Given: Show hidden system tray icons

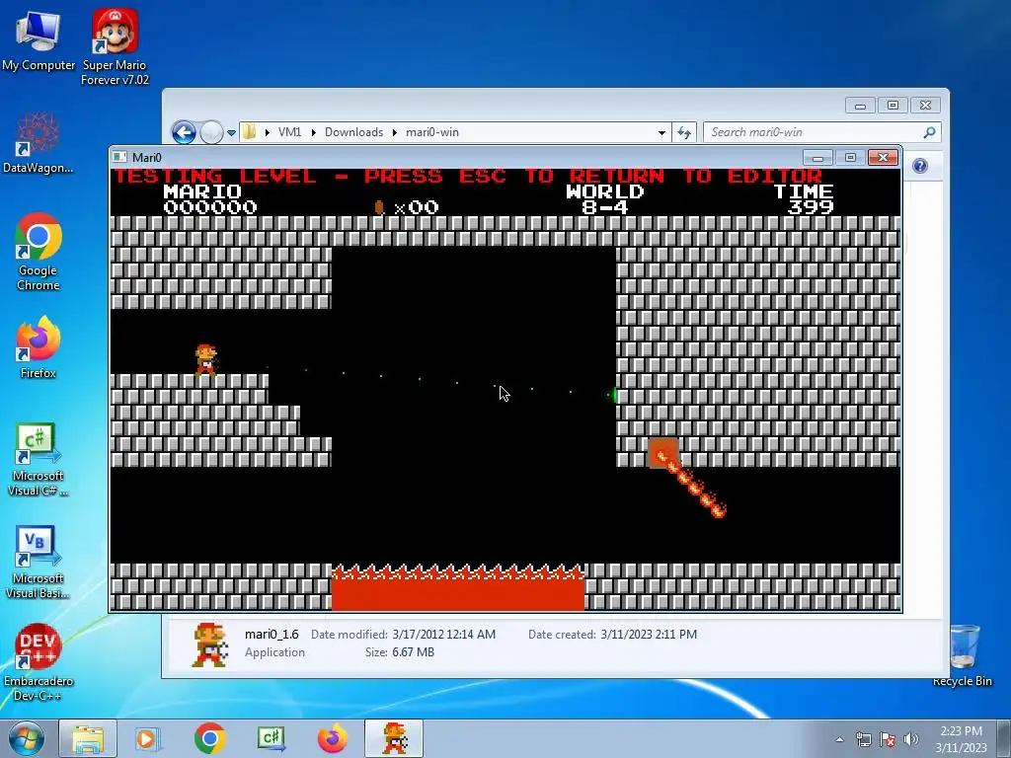Looking at the screenshot, I should (839, 739).
